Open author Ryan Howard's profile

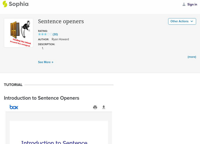point(60,39)
